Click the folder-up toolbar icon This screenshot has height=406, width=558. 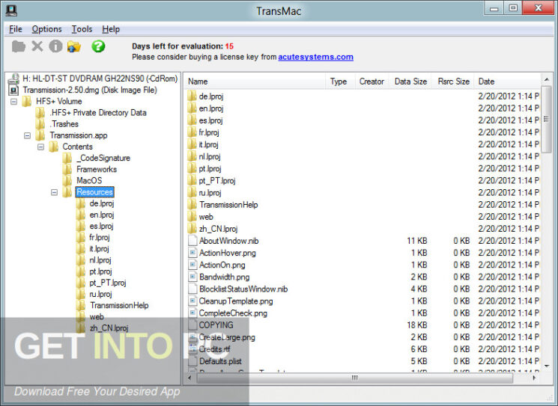[74, 46]
